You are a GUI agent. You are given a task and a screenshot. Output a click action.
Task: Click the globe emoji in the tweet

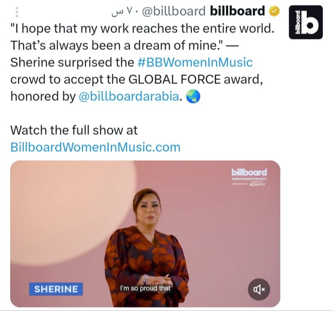tap(193, 96)
